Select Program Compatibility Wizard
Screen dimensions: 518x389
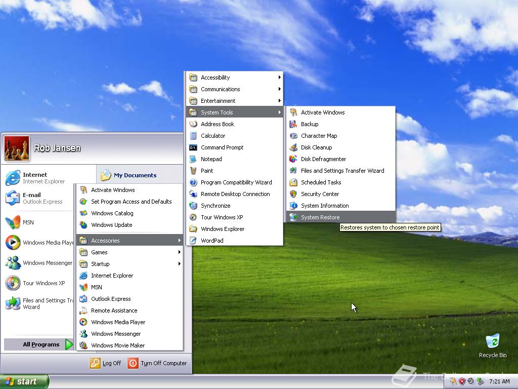pos(235,182)
